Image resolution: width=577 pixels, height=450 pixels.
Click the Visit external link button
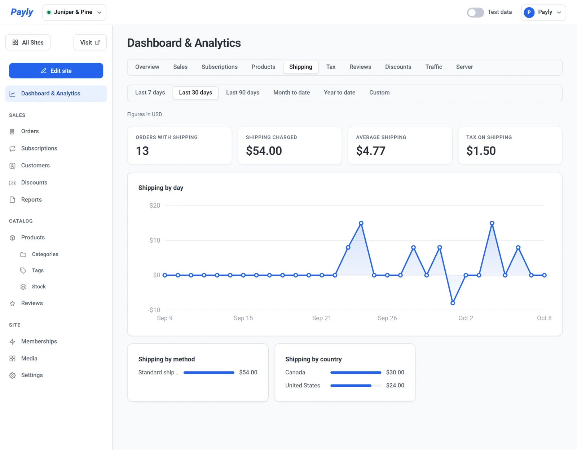[x=90, y=42]
